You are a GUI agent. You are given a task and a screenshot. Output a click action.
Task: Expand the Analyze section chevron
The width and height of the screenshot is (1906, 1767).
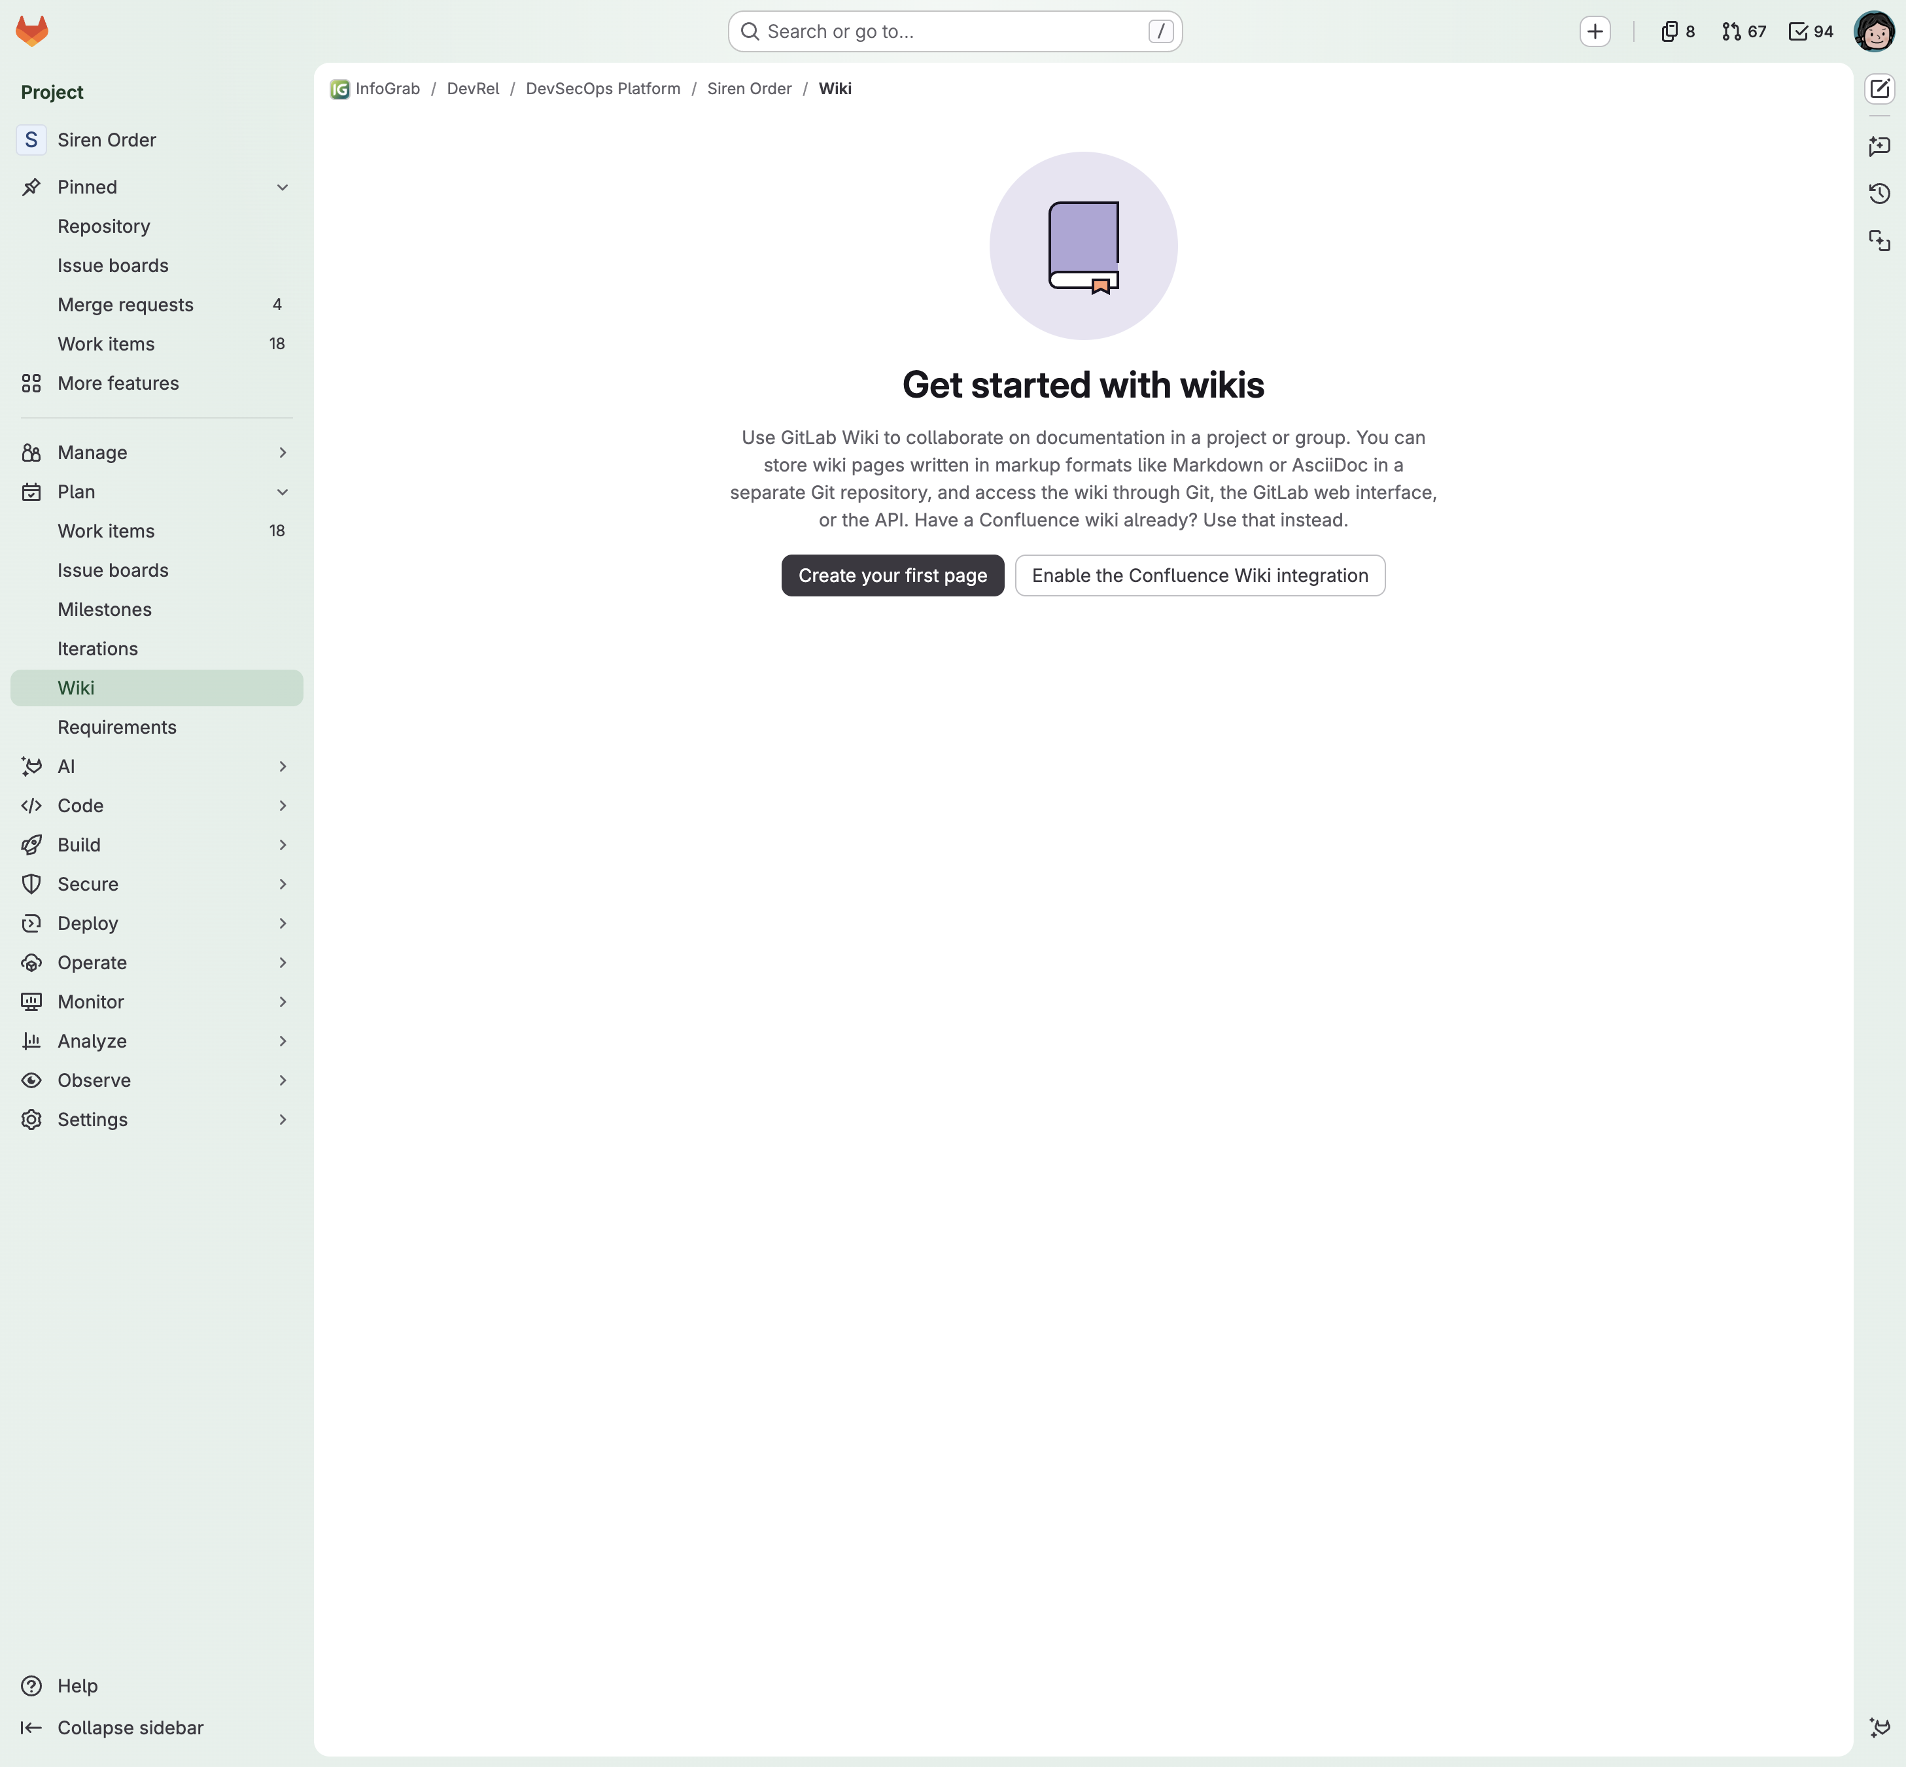(x=282, y=1040)
